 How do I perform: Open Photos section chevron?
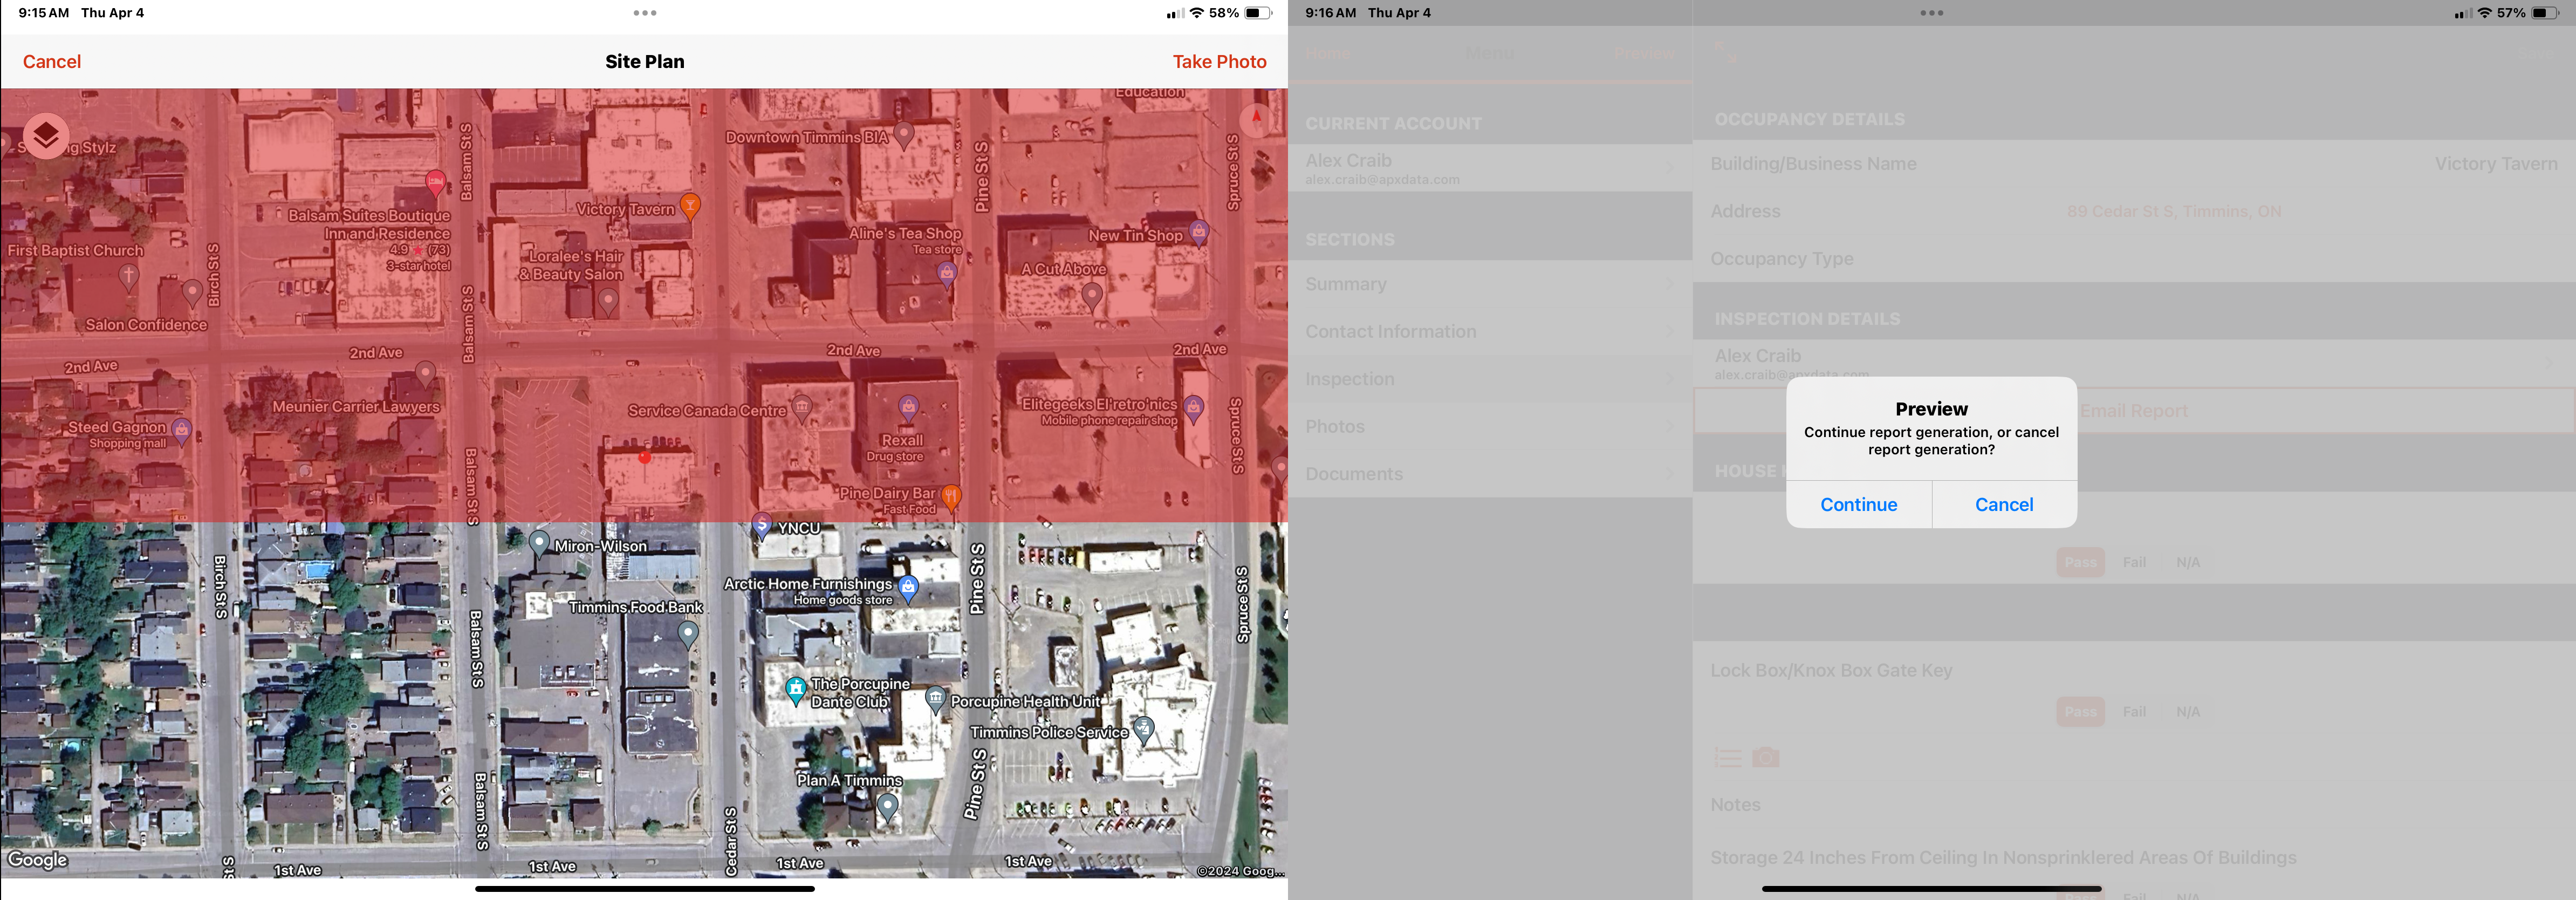point(1669,426)
